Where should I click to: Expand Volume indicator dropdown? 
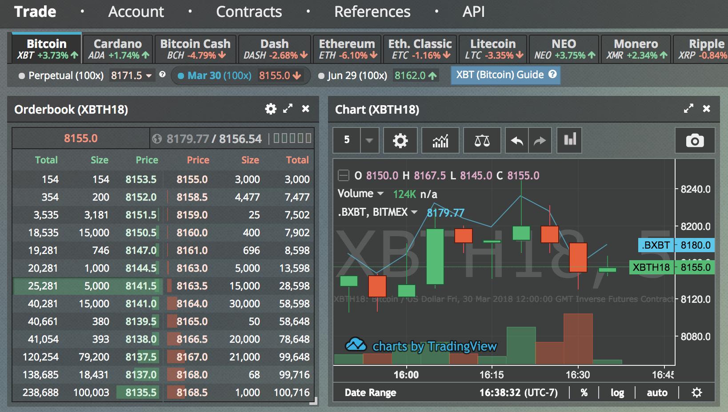[x=380, y=194]
